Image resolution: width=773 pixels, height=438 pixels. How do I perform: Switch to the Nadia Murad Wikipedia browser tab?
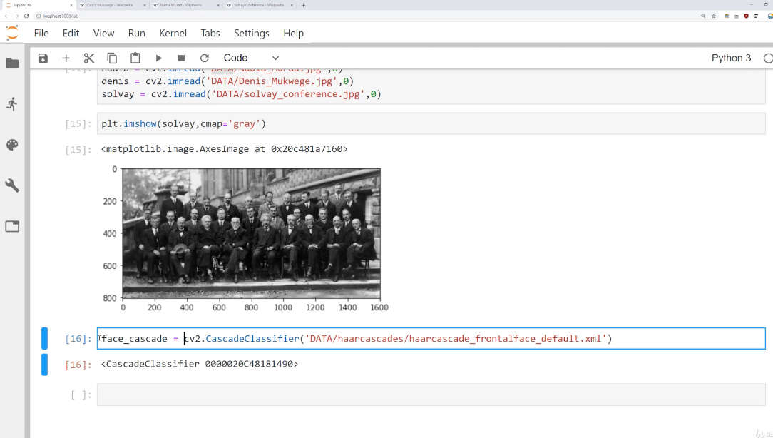180,5
